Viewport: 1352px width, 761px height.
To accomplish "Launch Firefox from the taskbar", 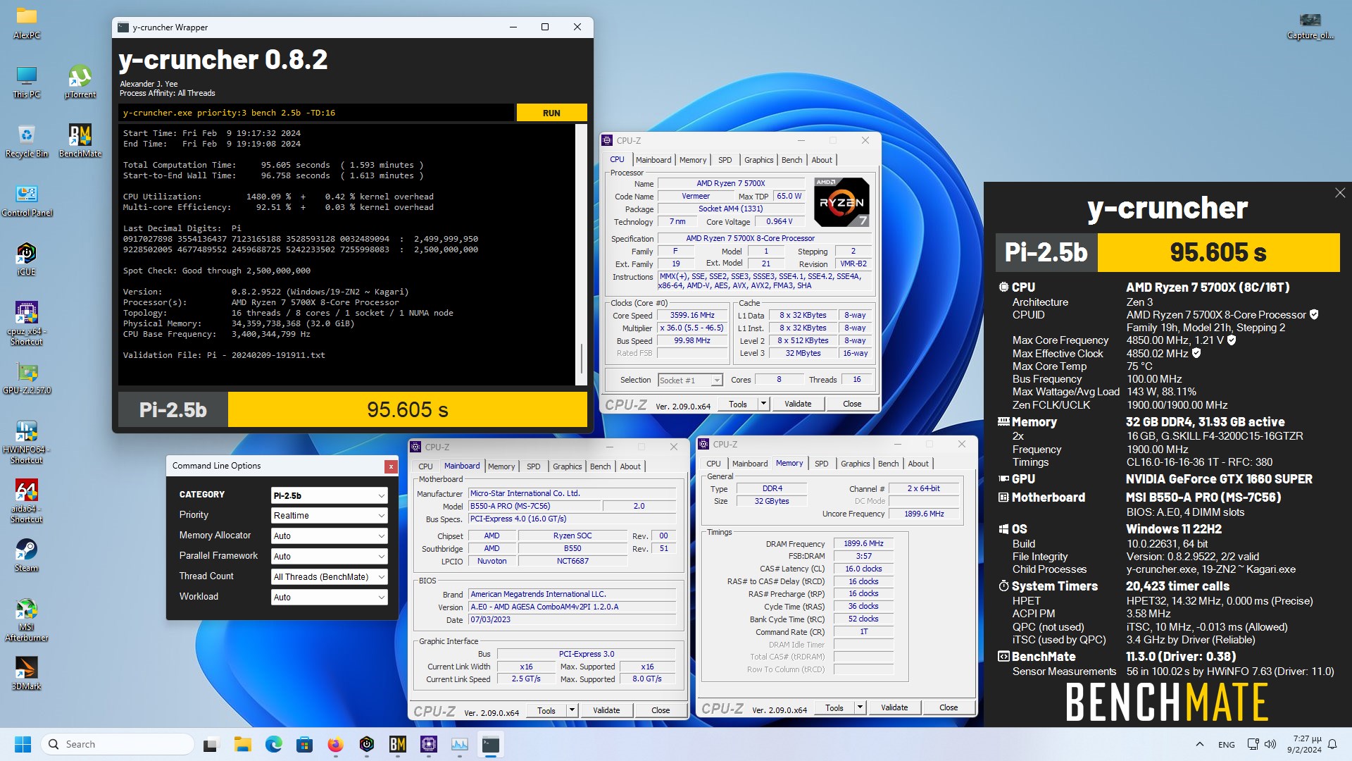I will pos(335,744).
